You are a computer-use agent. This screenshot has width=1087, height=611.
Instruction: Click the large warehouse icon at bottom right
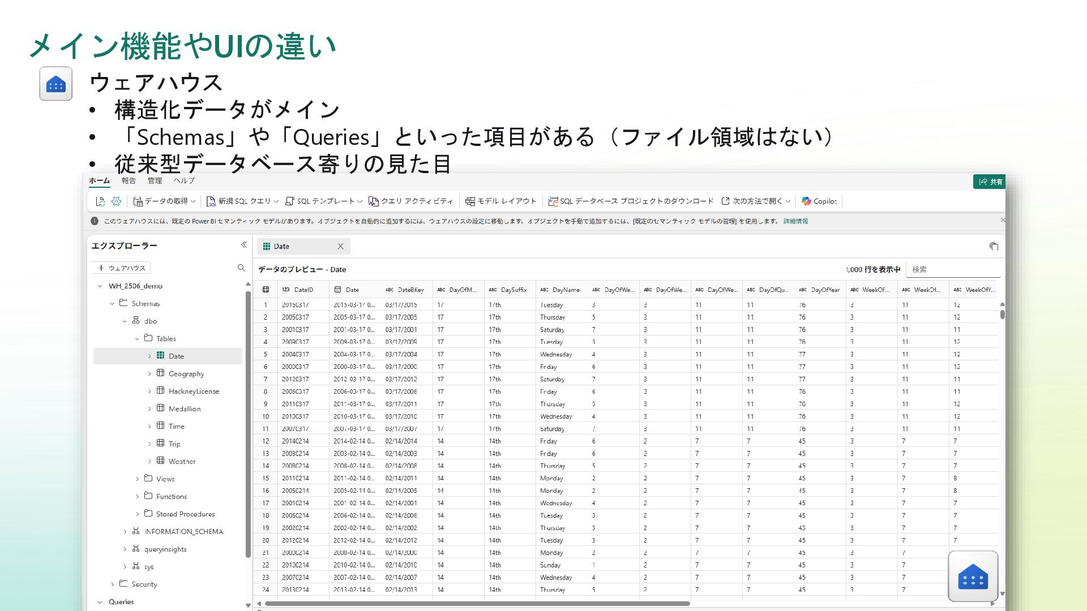tap(973, 576)
